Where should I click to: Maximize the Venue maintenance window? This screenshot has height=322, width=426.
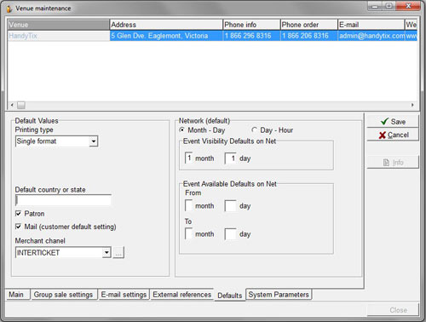coord(389,6)
